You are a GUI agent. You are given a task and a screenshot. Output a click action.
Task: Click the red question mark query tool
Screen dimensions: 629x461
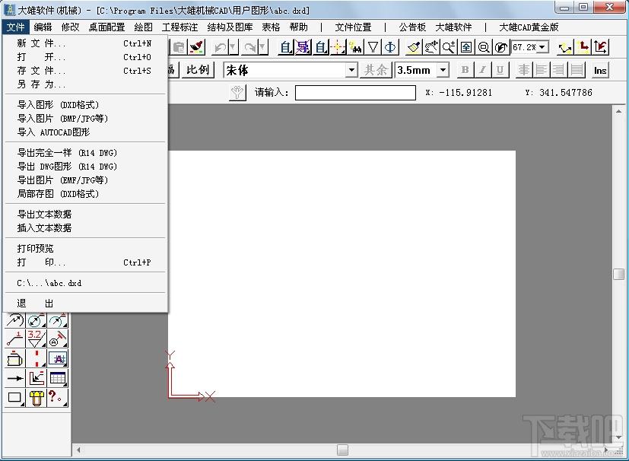coord(58,398)
